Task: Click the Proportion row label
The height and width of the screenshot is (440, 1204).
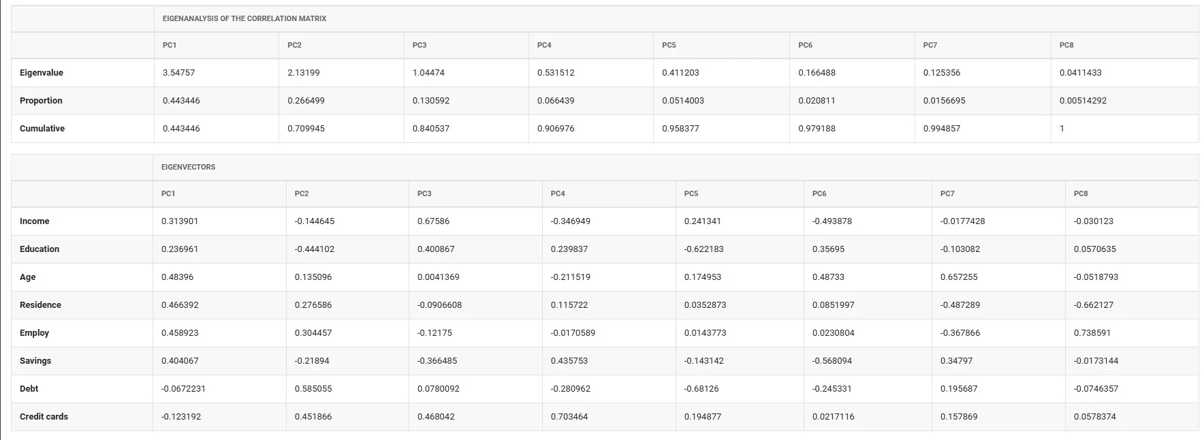Action: [x=41, y=101]
